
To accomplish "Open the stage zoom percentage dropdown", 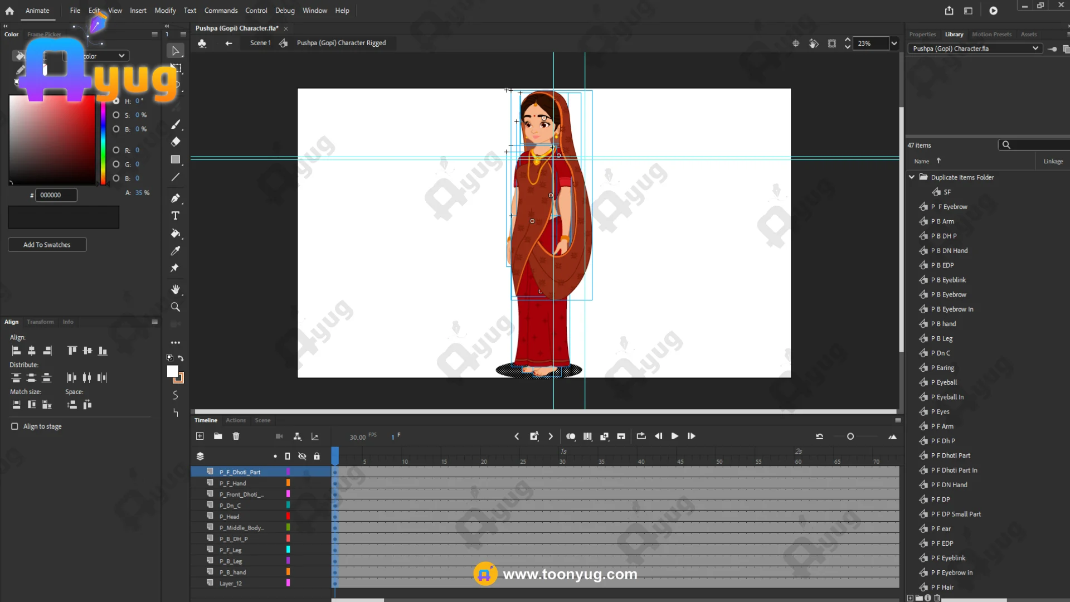I will point(894,43).
